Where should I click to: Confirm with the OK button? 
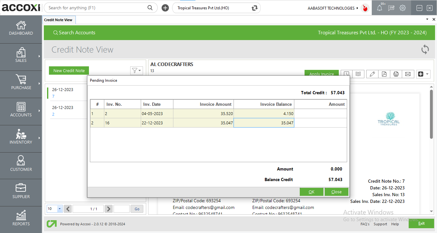311,192
